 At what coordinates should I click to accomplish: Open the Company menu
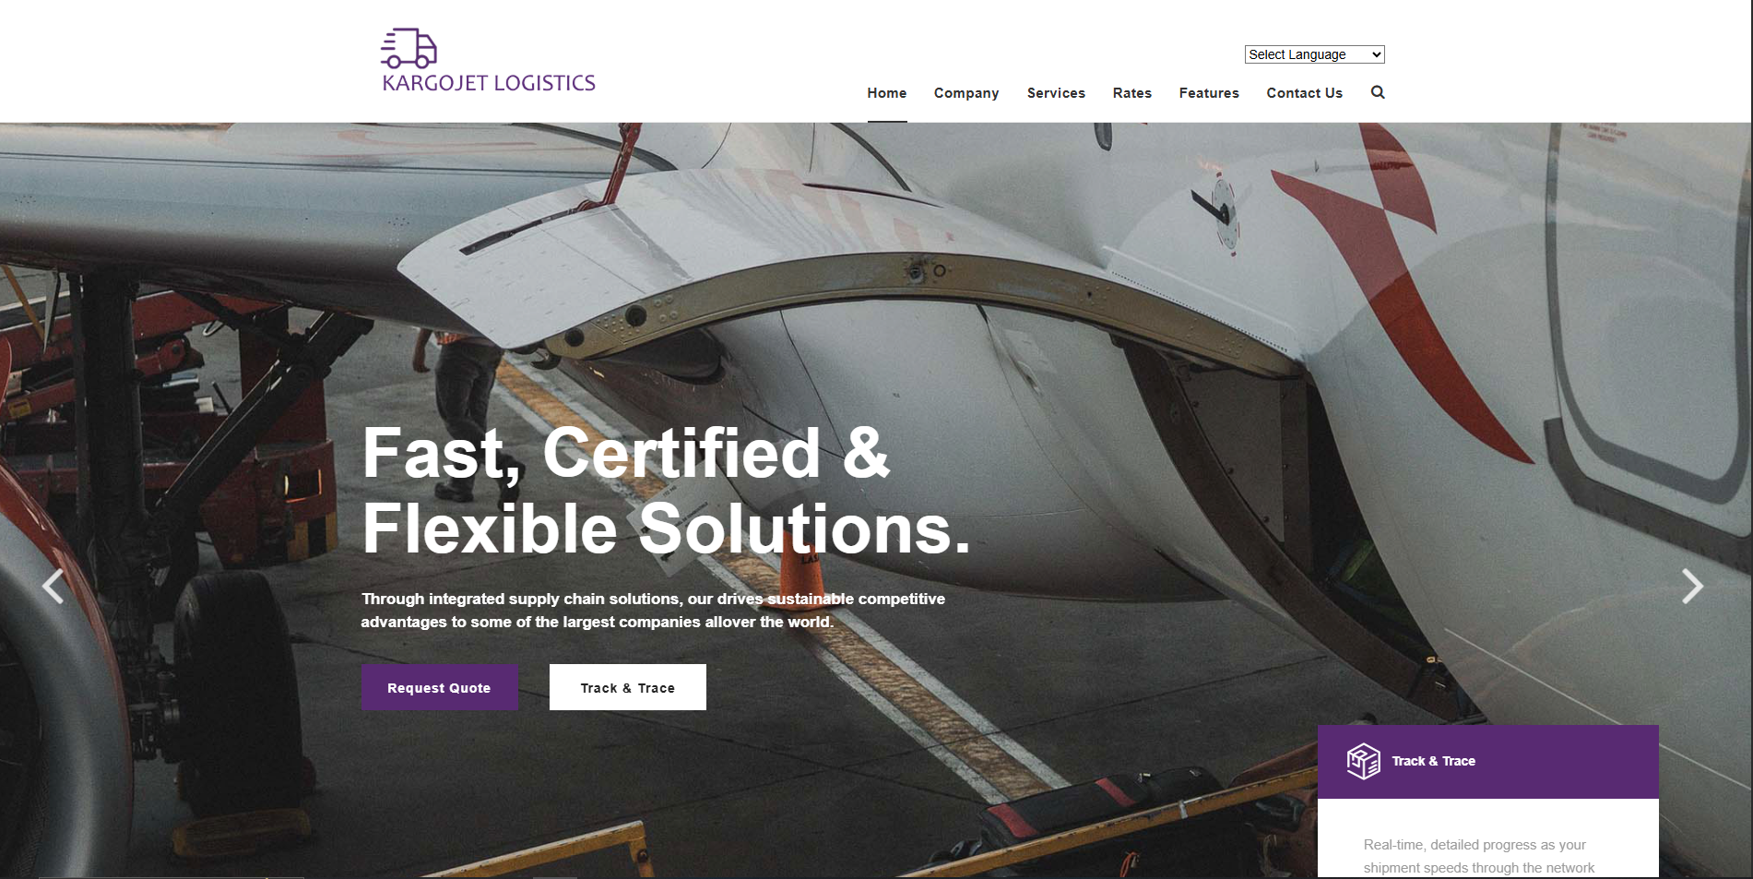point(966,93)
